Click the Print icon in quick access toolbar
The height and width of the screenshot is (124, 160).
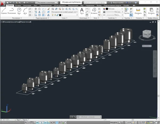pyautogui.click(x=24, y=2)
